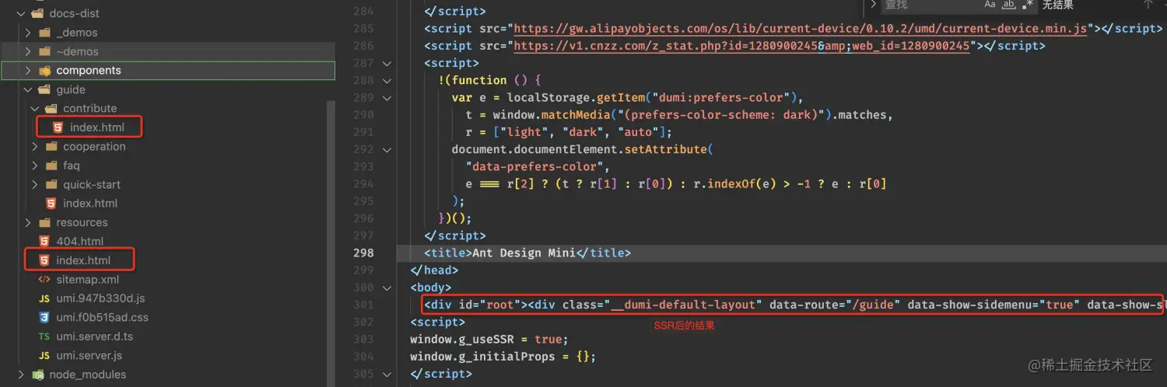Toggle Use Regular Expression (.*) option
Viewport: 1167px width, 387px height.
[1028, 5]
